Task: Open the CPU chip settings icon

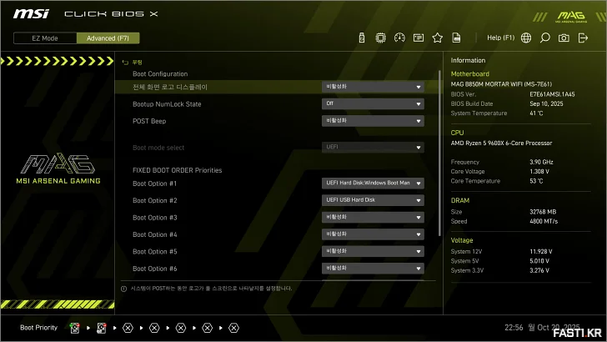Action: pos(380,38)
